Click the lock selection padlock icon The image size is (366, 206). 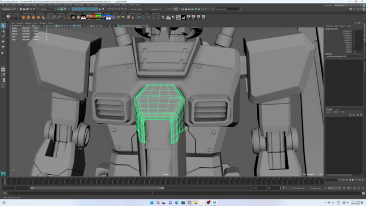(100, 9)
